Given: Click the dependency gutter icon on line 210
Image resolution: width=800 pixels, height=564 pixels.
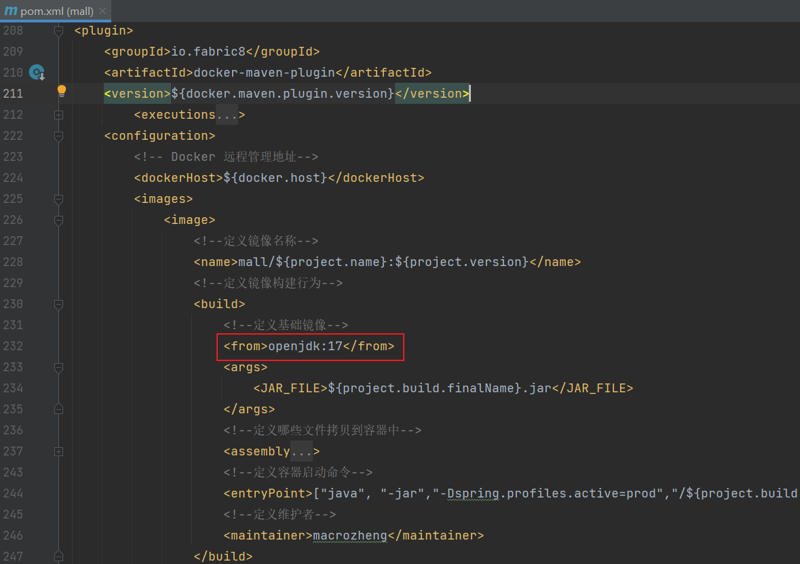Looking at the screenshot, I should pyautogui.click(x=37, y=73).
